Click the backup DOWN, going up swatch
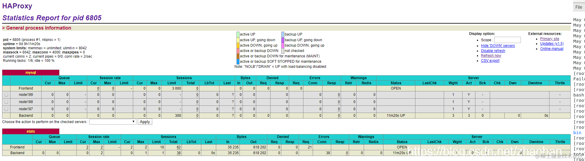585x161 pixels. (x=283, y=45)
